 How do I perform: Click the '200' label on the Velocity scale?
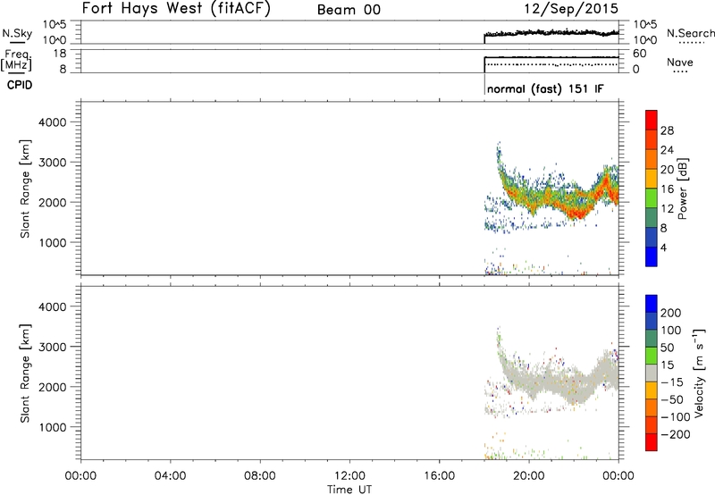pyautogui.click(x=671, y=313)
